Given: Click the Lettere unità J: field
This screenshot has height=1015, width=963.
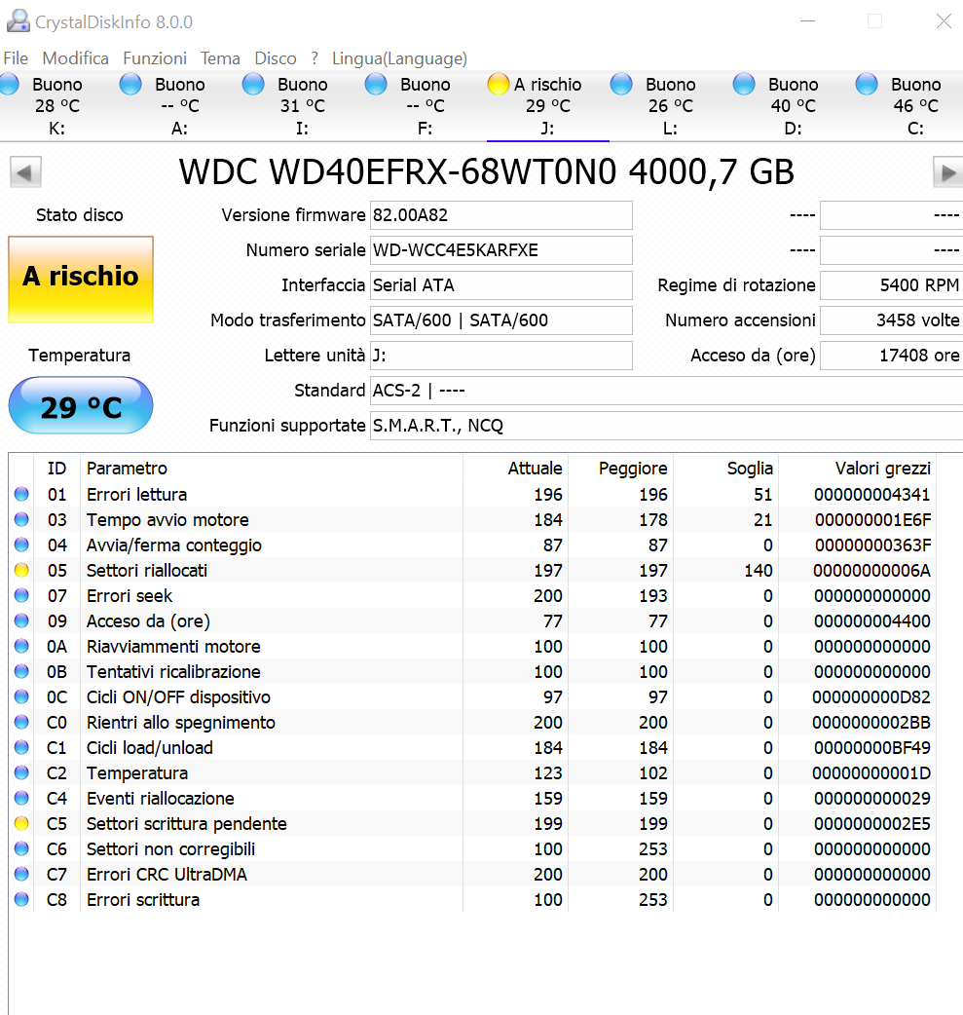Looking at the screenshot, I should (x=500, y=356).
